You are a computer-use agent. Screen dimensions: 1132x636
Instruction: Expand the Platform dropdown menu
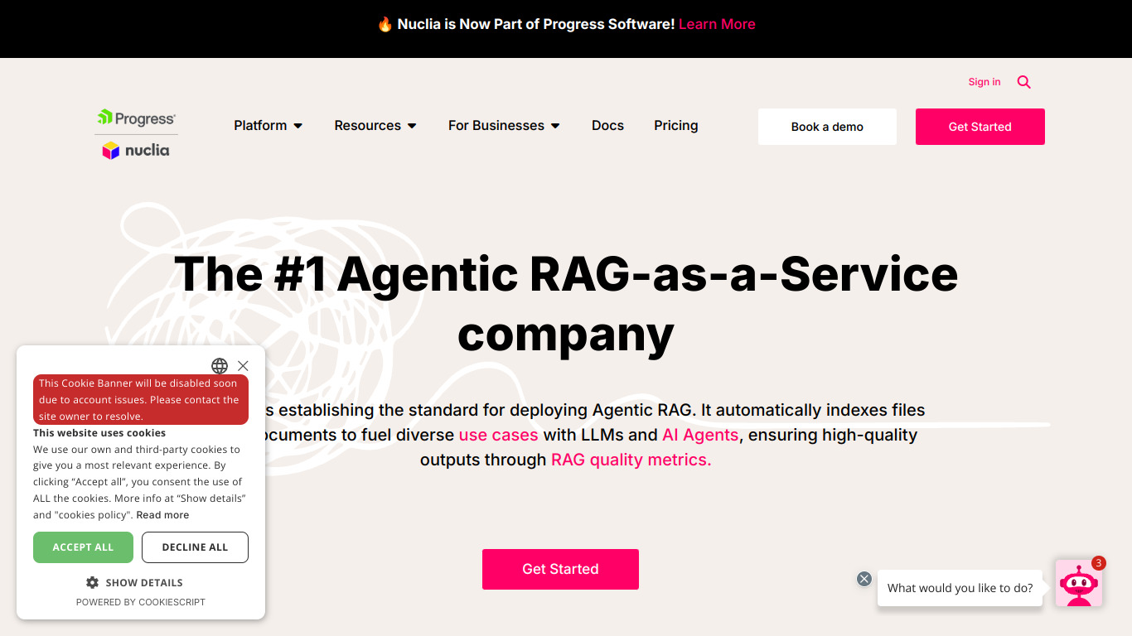268,126
